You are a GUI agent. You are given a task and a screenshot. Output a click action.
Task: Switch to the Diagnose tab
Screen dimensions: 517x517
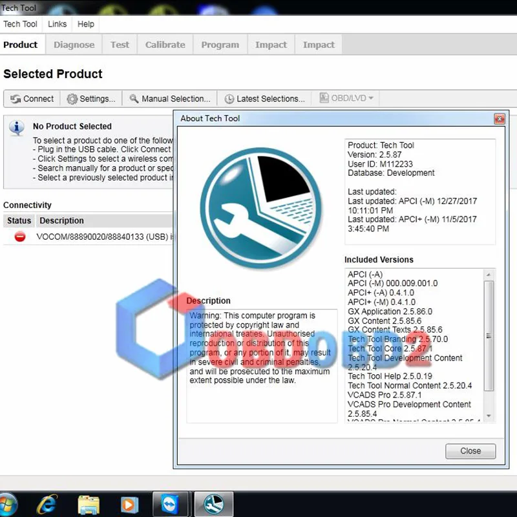(74, 45)
